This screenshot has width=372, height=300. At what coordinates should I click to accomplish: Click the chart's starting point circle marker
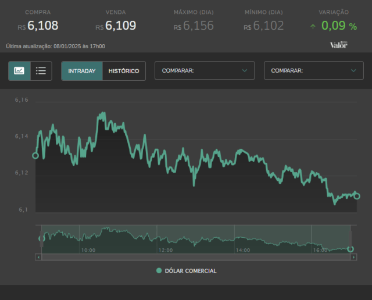coord(35,156)
